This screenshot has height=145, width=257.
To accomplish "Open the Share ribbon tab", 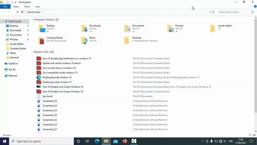I will tap(27, 6).
